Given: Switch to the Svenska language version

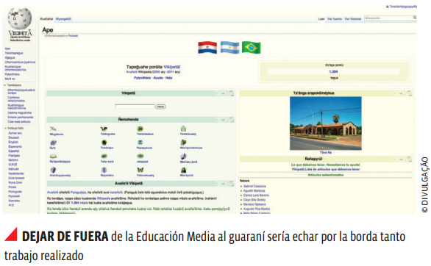Looking at the screenshot, I should click(14, 201).
